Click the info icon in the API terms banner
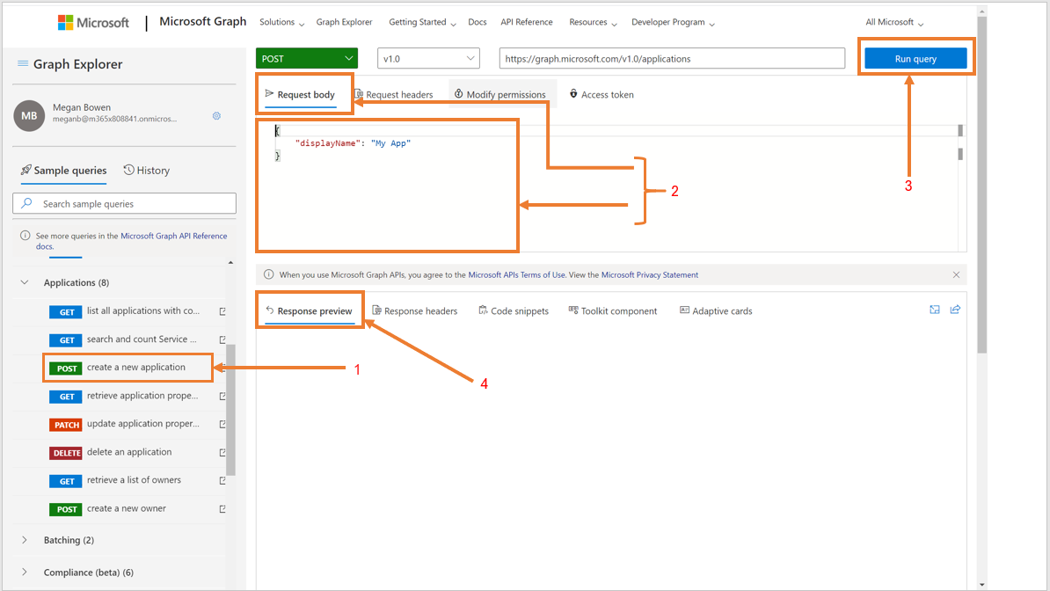Image resolution: width=1050 pixels, height=591 pixels. coord(268,274)
